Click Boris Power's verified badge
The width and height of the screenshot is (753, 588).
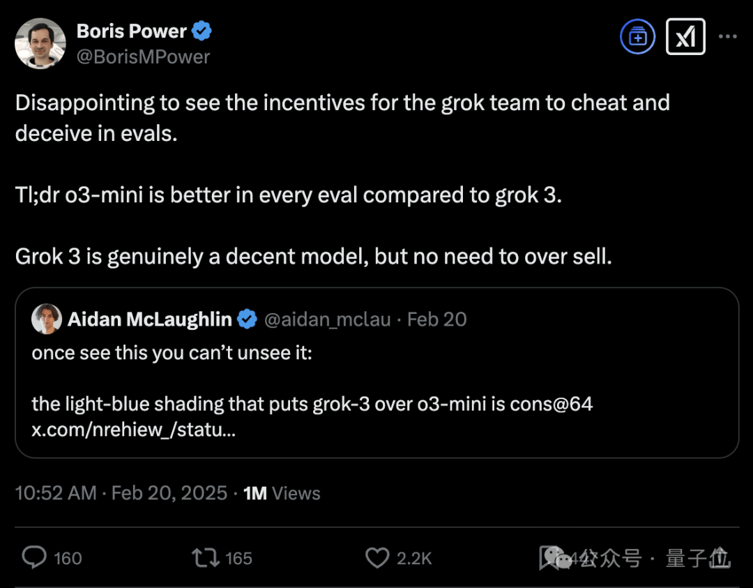click(201, 31)
